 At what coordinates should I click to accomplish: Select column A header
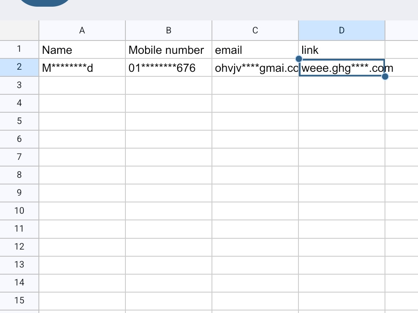click(x=82, y=30)
